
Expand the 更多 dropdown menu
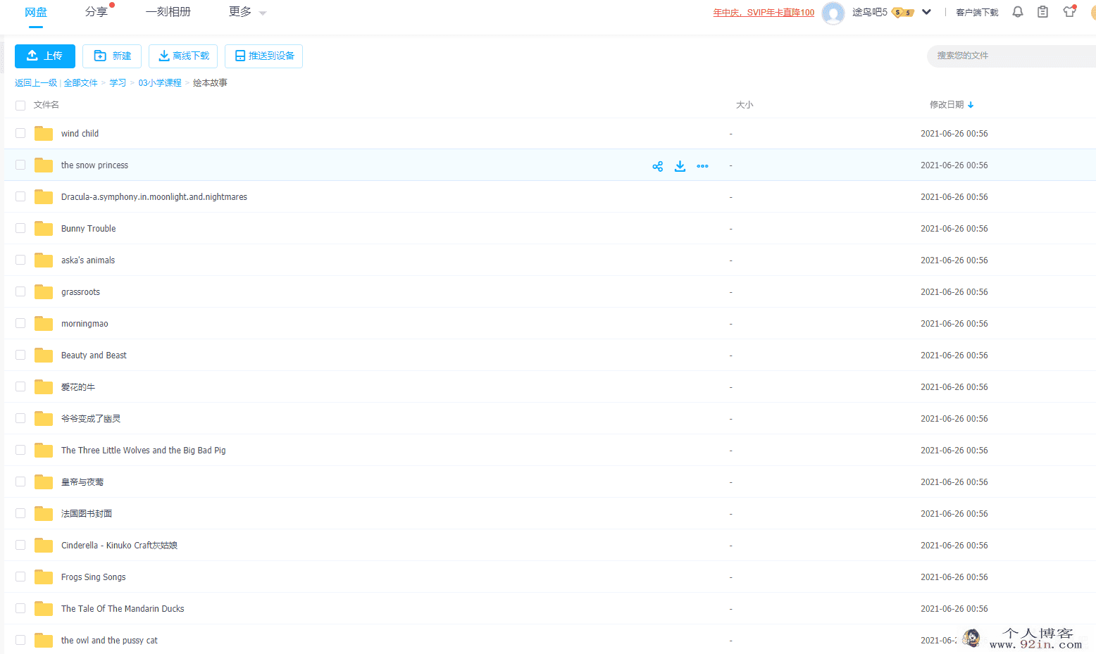(x=248, y=12)
